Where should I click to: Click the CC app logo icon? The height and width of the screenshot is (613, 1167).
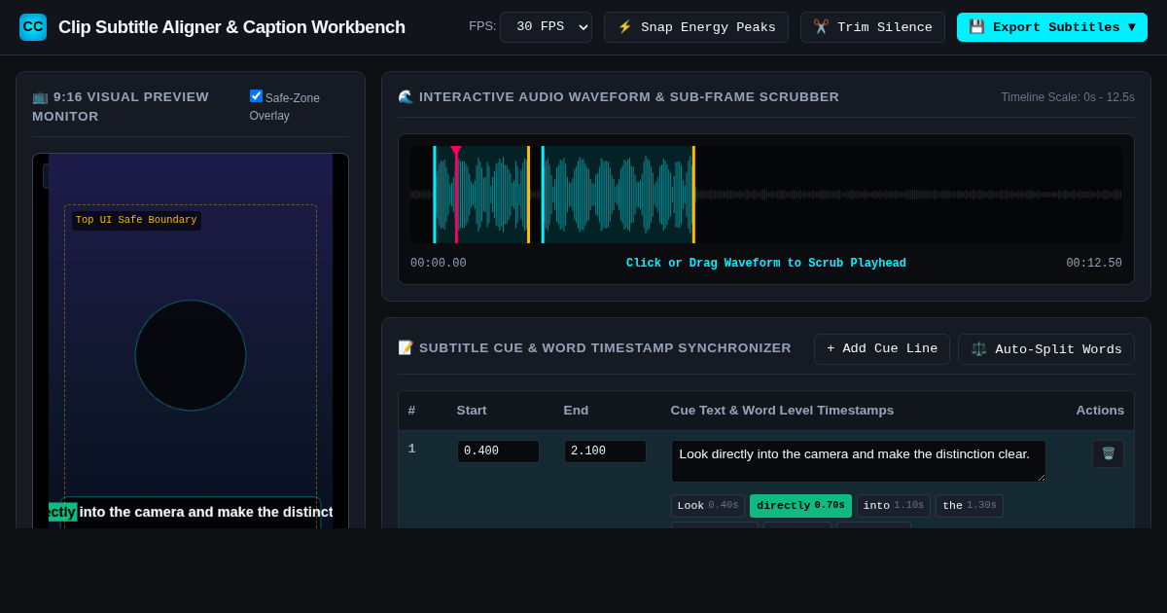pos(33,27)
